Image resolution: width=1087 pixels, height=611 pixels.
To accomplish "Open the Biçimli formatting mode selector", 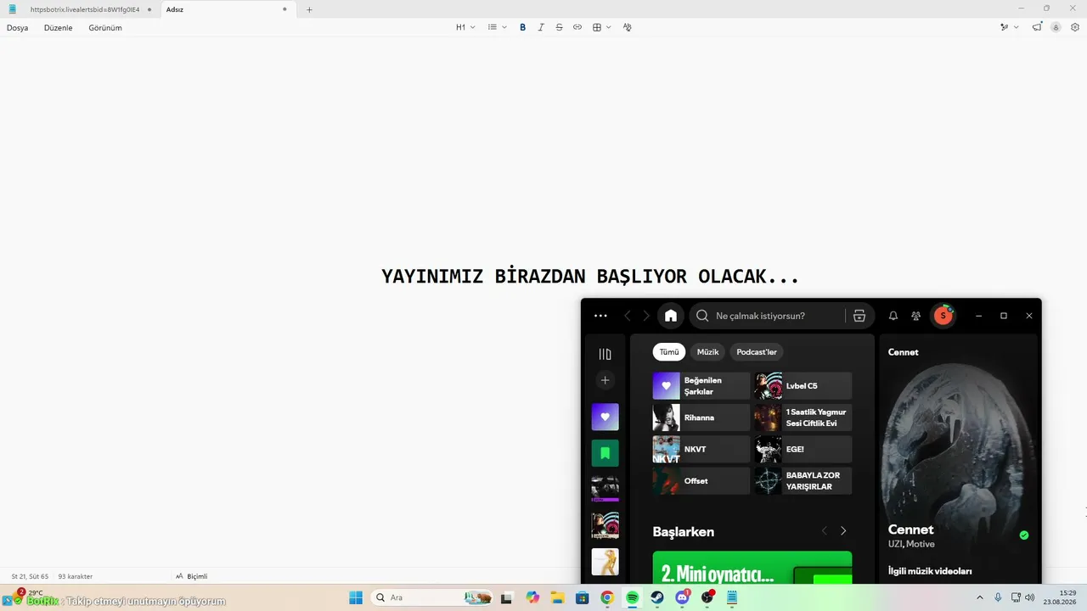I will pyautogui.click(x=192, y=576).
